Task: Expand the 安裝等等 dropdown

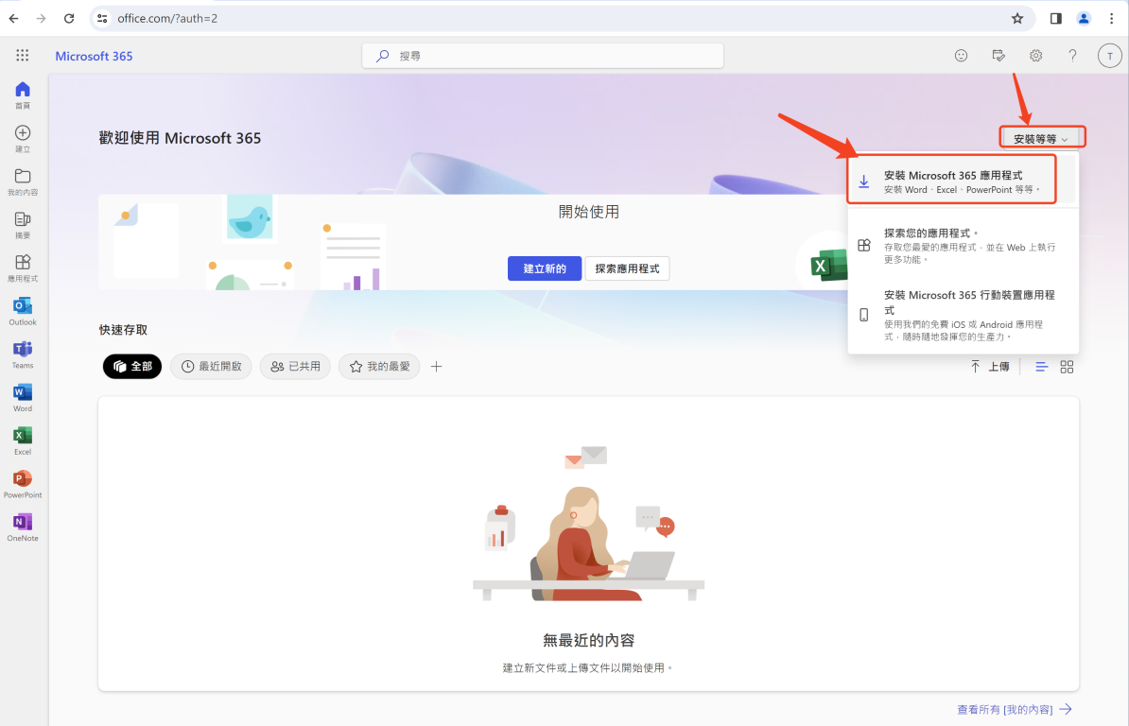Action: [1042, 138]
